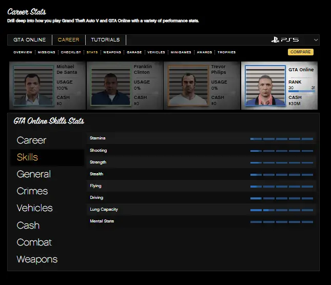Select the Mental State stat row
Viewport: 331px width, 285px height.
[x=200, y=221]
